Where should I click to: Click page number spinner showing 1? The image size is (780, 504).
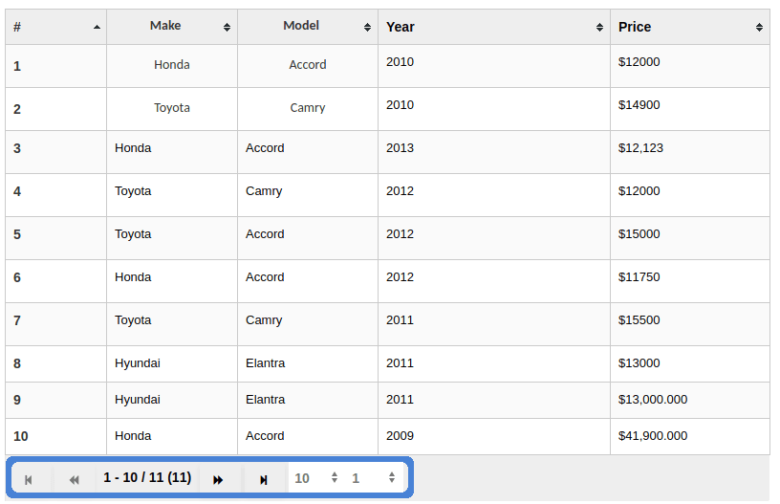pos(373,478)
